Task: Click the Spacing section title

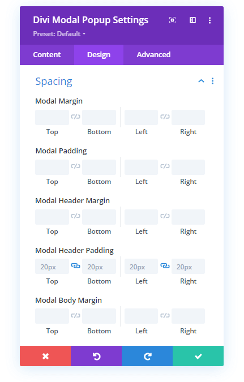Action: (x=54, y=81)
